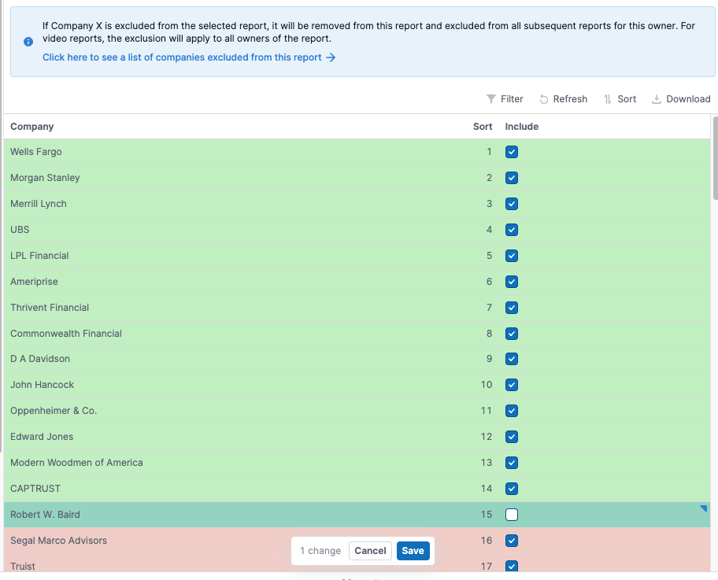Click the Refresh circular arrow icon
The height and width of the screenshot is (580, 718).
(x=543, y=99)
